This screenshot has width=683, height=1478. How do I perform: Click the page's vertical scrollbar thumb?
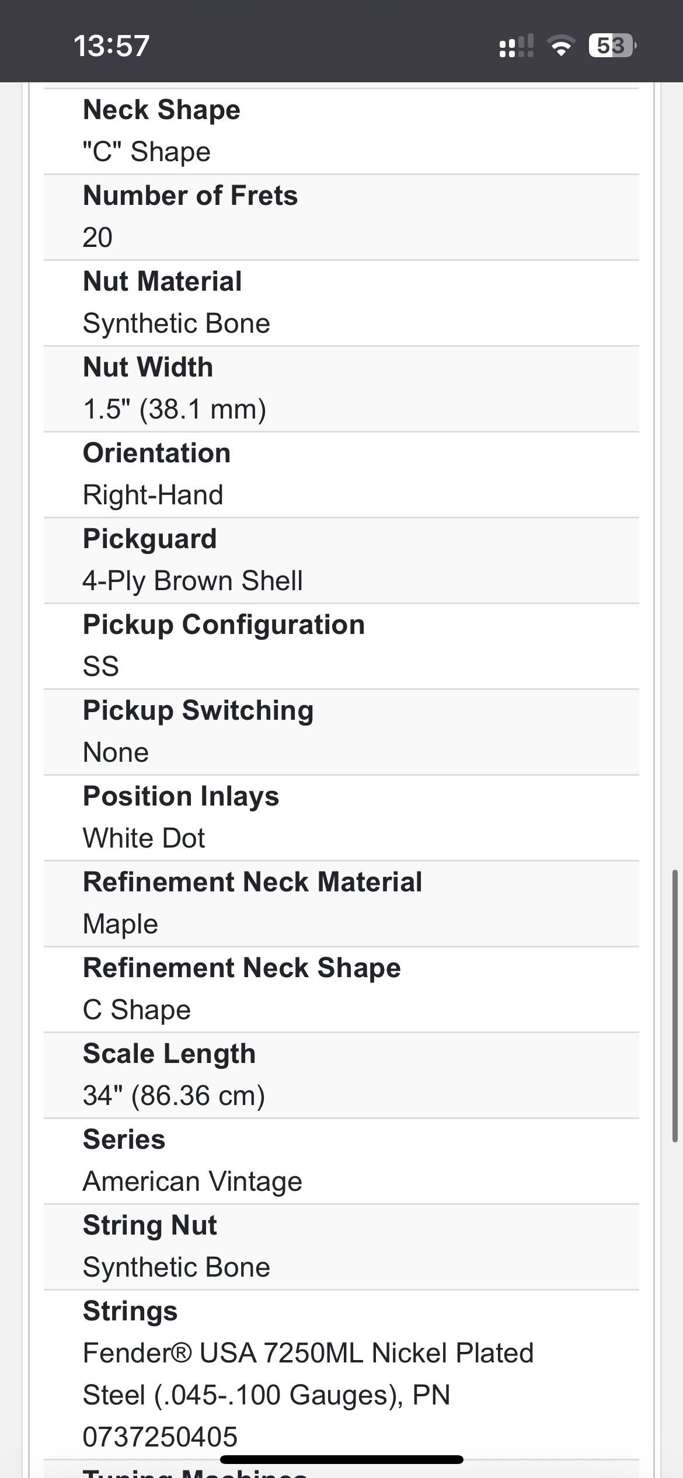pyautogui.click(x=675, y=1005)
